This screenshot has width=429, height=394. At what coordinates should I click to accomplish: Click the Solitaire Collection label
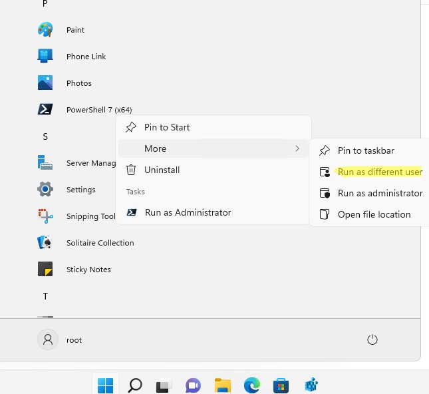coord(100,243)
